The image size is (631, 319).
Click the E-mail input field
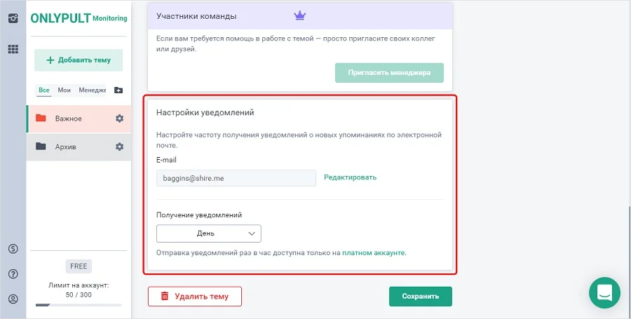coord(236,178)
